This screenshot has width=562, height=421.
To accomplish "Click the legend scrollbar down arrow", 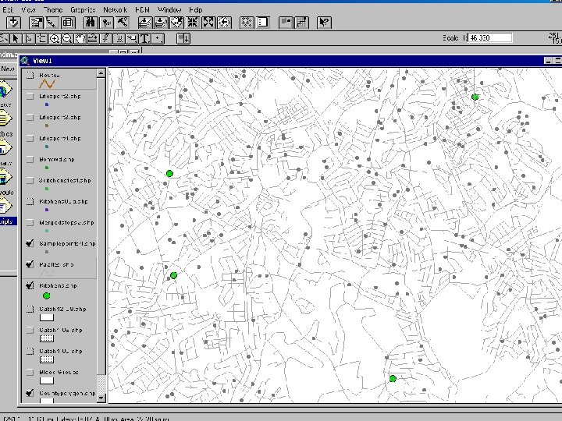I will point(101,398).
